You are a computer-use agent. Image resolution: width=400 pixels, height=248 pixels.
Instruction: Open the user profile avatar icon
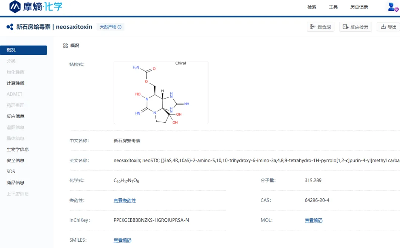[392, 7]
